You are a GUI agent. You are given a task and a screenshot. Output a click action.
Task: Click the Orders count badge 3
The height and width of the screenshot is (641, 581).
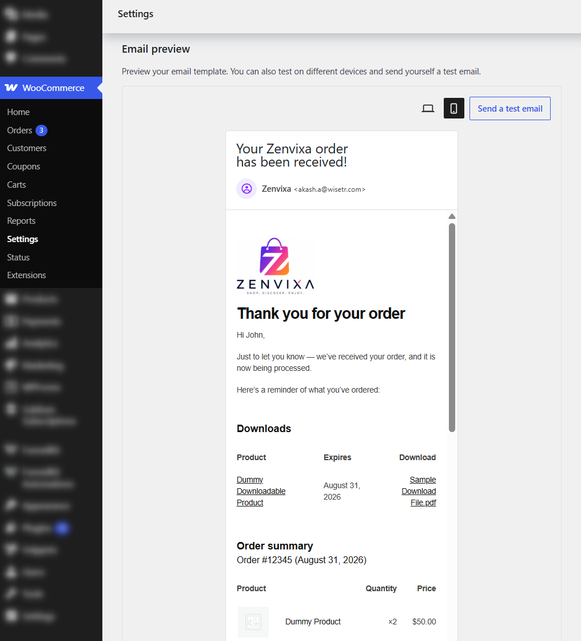[x=41, y=130]
